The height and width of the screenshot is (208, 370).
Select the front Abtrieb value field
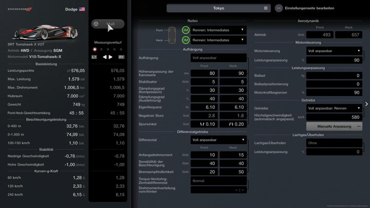point(320,35)
